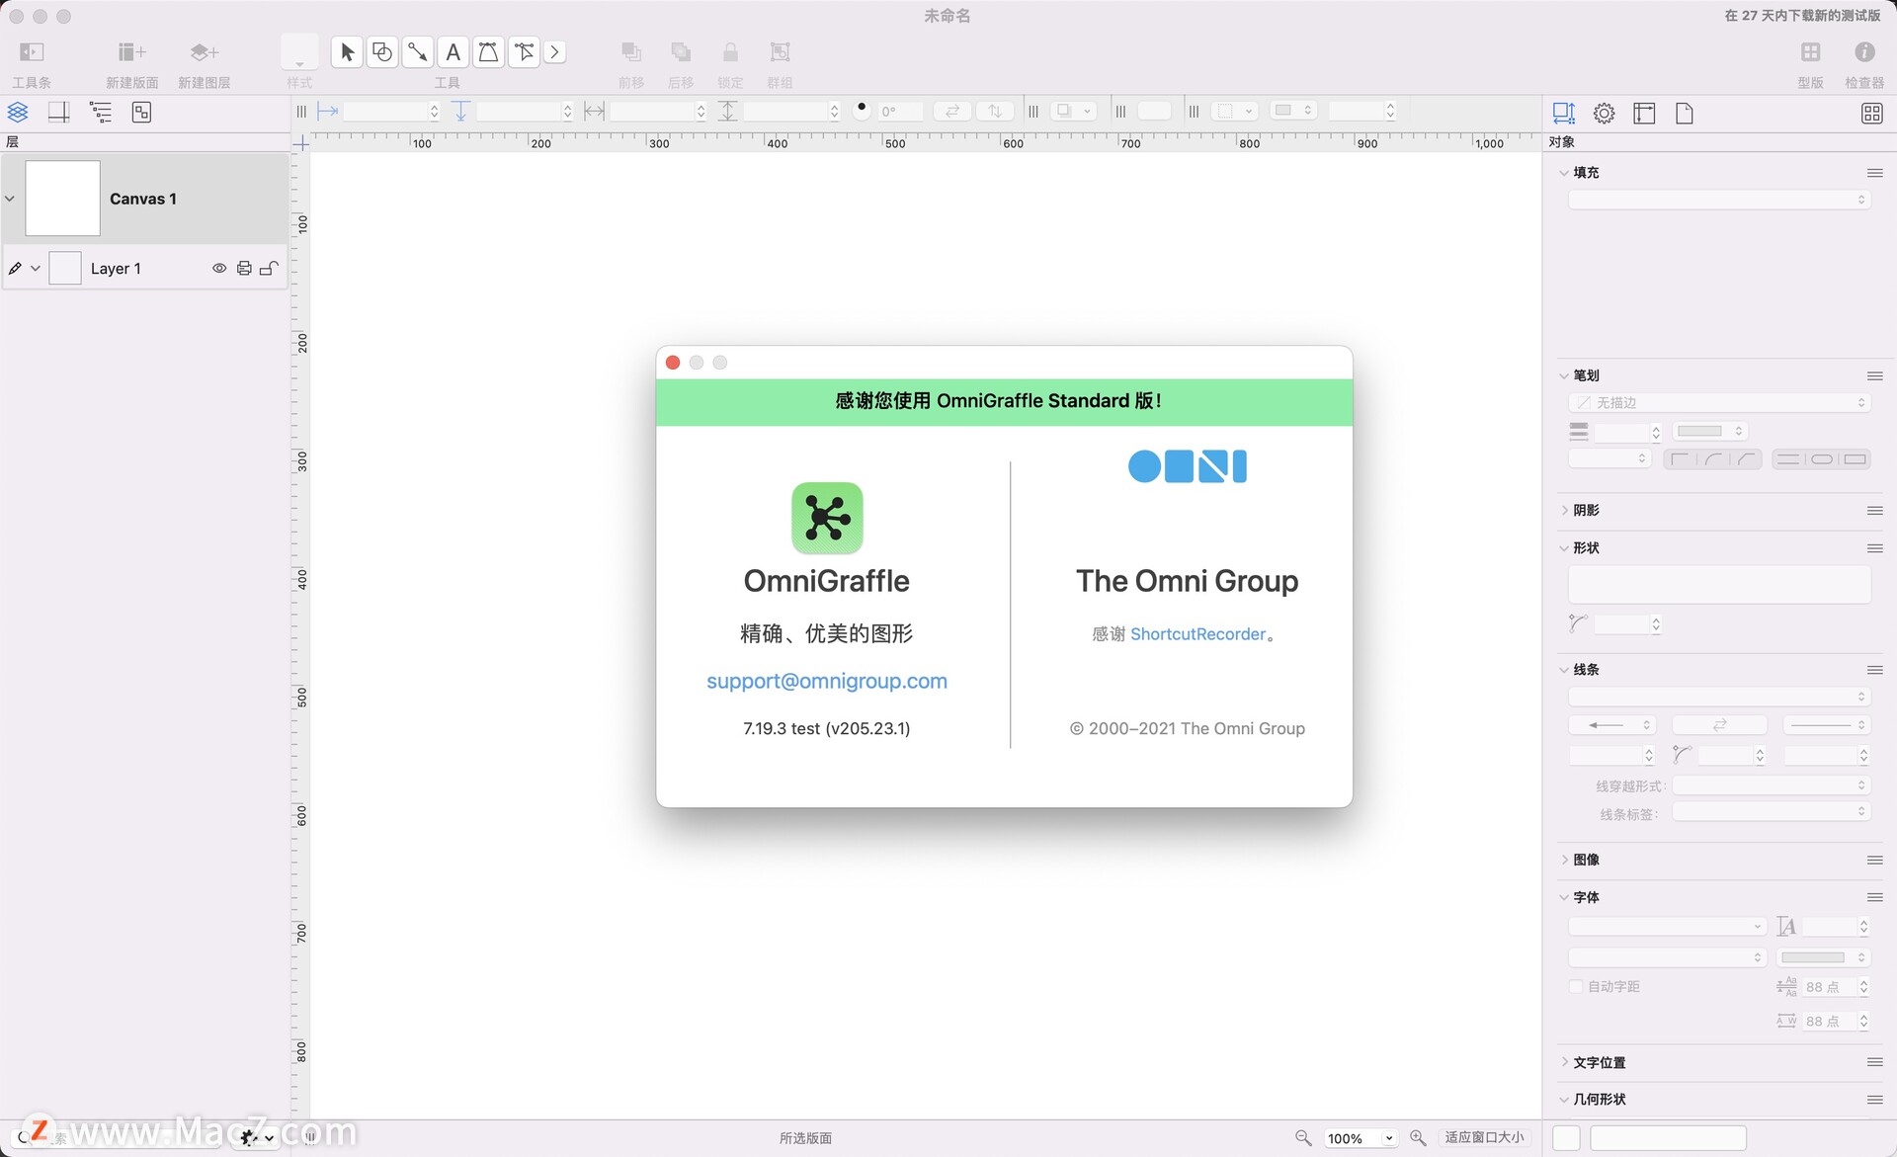Select the Diagramming tool

coord(524,52)
